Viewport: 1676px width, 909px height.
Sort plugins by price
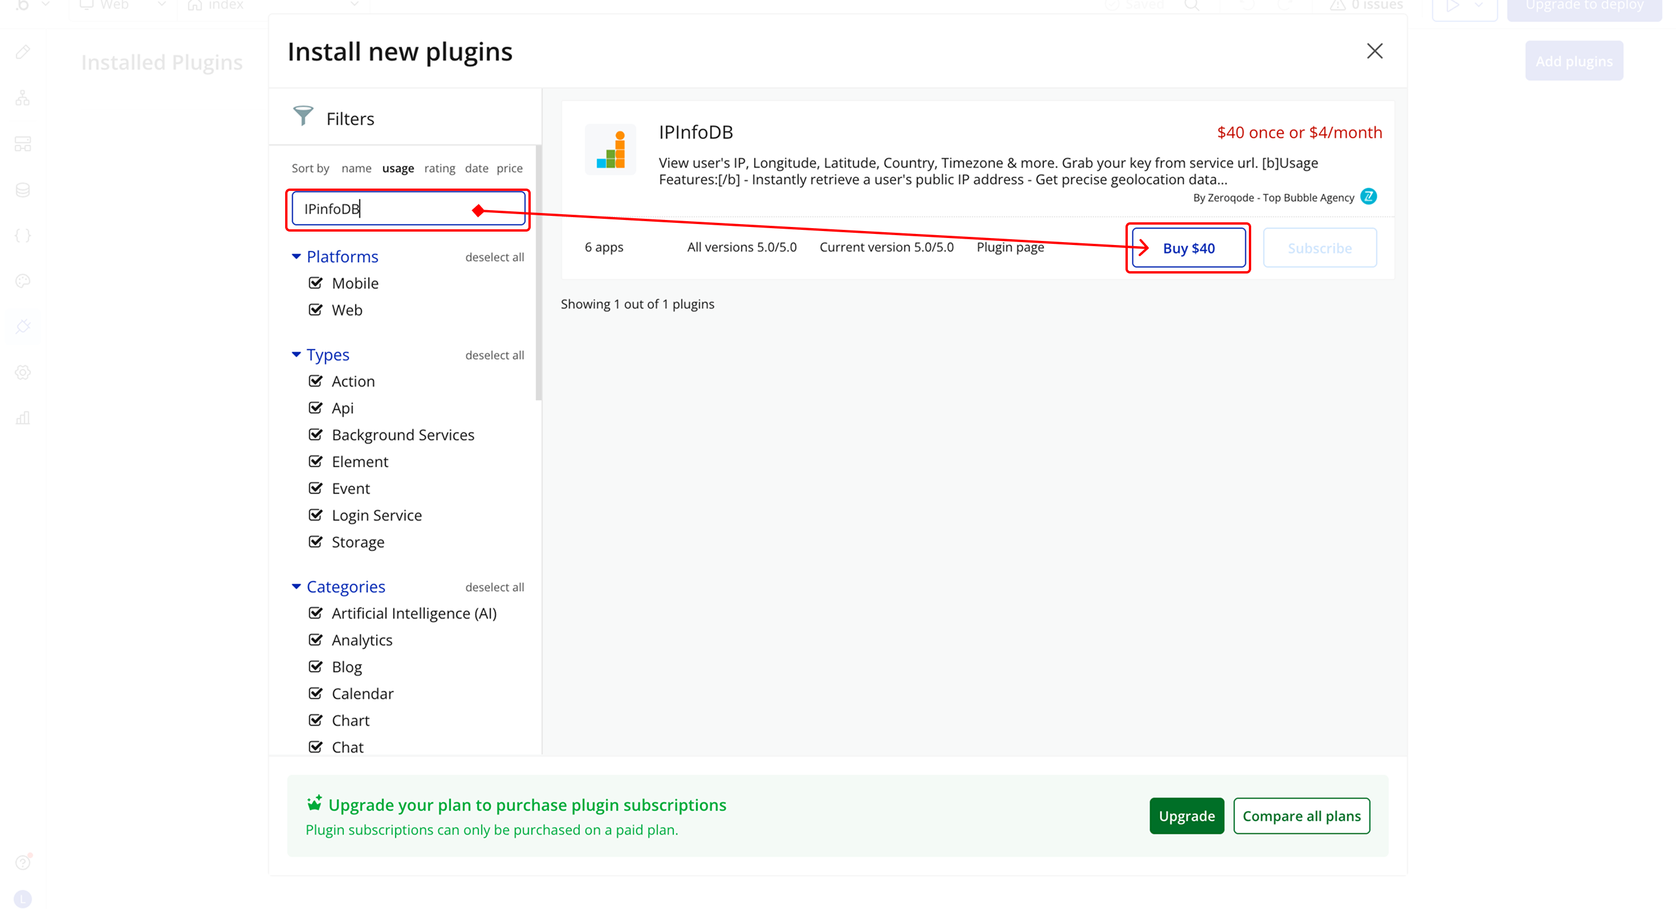click(509, 169)
